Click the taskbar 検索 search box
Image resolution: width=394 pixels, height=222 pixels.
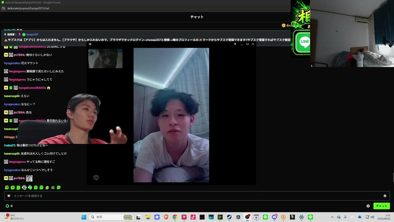(x=111, y=217)
